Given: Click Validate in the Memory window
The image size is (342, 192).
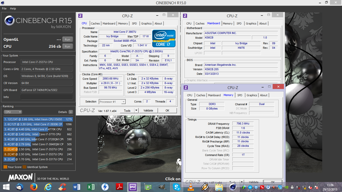Looking at the screenshot, I should click(254, 182).
